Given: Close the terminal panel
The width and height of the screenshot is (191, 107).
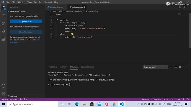Looking at the screenshot, I should point(188,67).
